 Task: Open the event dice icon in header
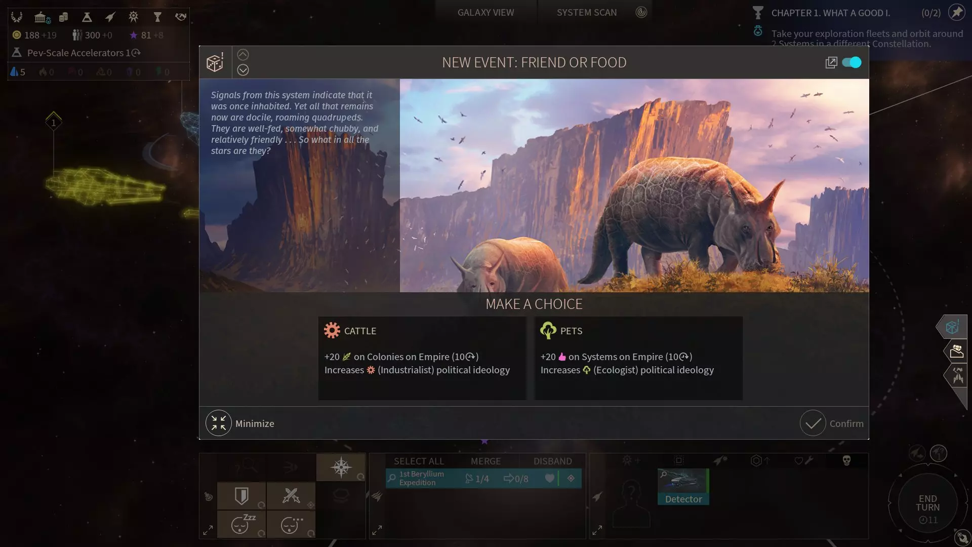click(x=215, y=62)
